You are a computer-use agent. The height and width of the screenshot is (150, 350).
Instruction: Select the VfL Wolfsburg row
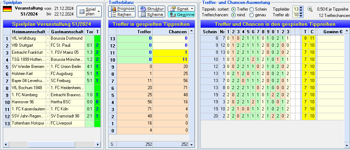(52, 38)
